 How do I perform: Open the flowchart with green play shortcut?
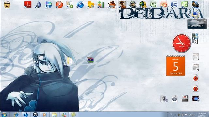click(x=70, y=5)
